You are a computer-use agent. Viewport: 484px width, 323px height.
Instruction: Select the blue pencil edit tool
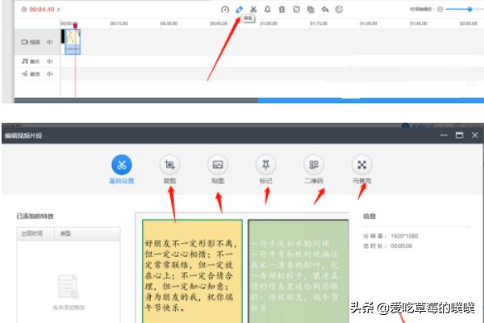click(239, 10)
